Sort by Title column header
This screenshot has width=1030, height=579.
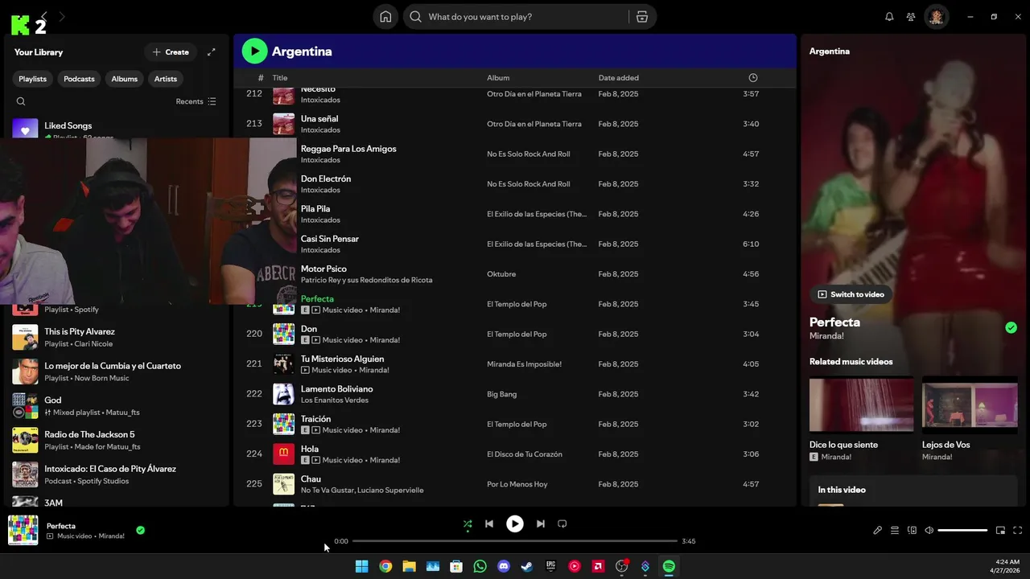pos(279,78)
